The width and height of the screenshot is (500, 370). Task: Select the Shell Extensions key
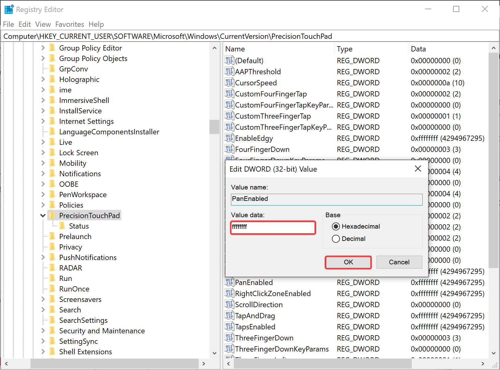(85, 352)
